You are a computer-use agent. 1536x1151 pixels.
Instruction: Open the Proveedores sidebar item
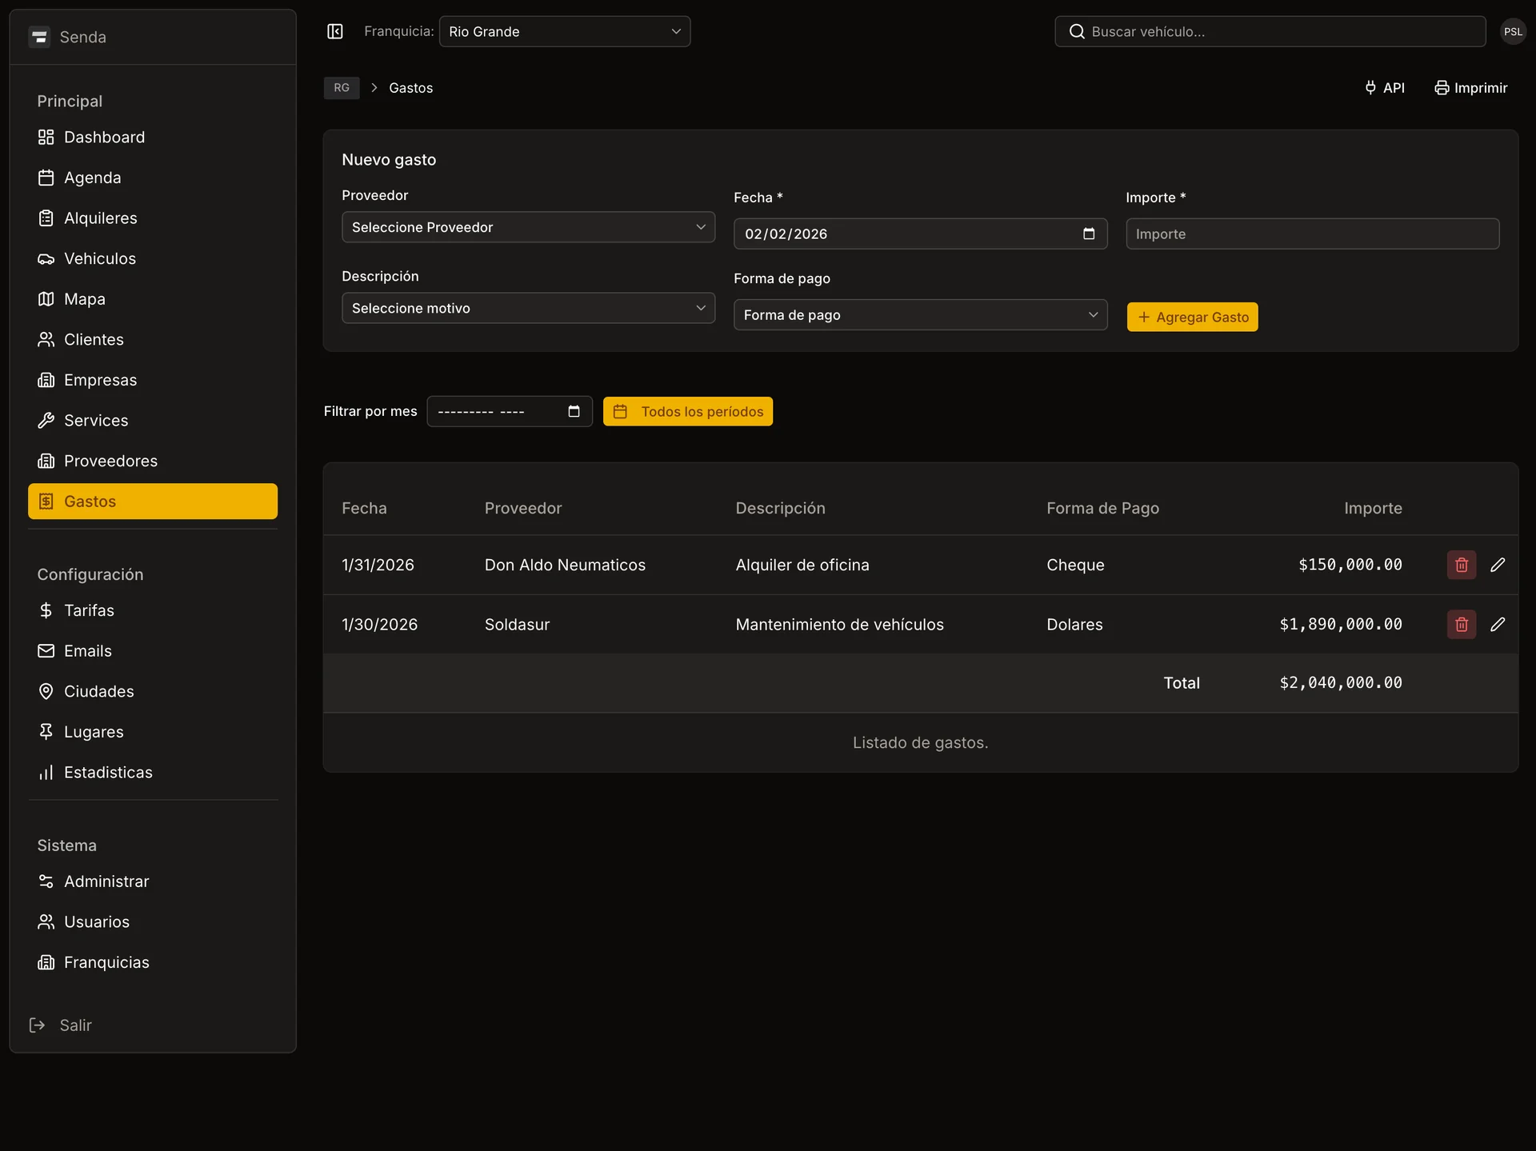coord(110,461)
